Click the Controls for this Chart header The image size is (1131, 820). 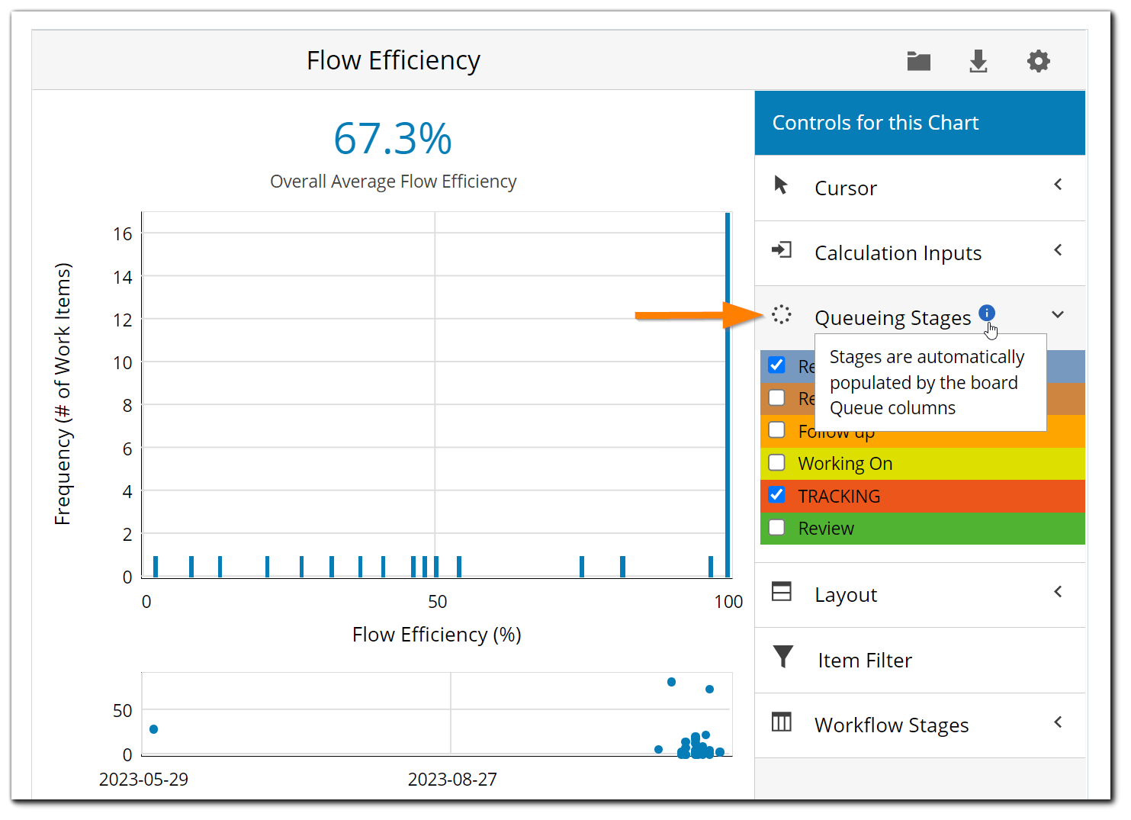pyautogui.click(x=875, y=123)
